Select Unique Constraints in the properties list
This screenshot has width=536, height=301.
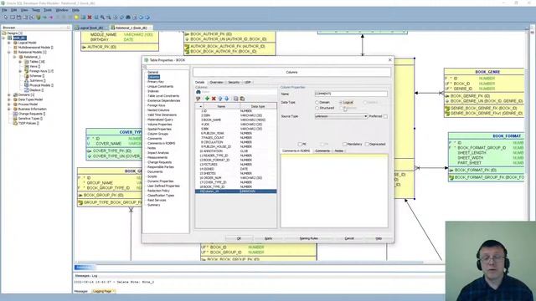pyautogui.click(x=160, y=87)
